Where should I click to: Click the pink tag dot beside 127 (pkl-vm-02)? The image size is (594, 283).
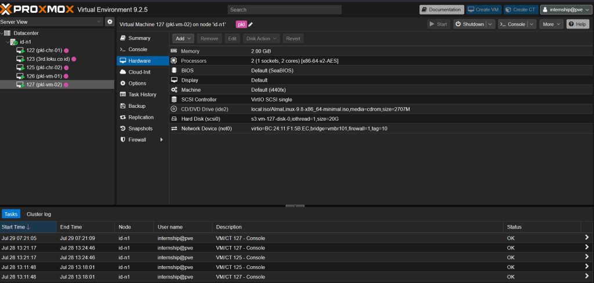pyautogui.click(x=66, y=85)
